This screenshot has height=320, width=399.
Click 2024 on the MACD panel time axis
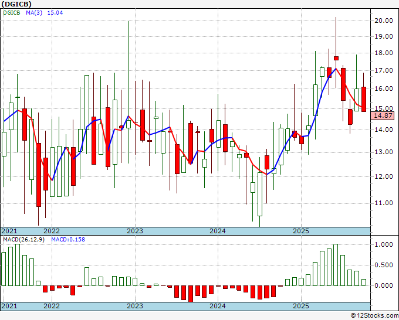click(x=218, y=306)
